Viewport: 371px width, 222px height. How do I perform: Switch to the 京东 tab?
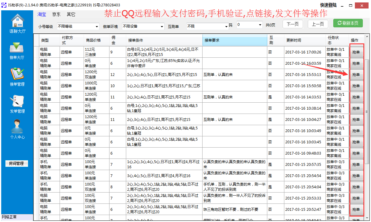click(56, 14)
